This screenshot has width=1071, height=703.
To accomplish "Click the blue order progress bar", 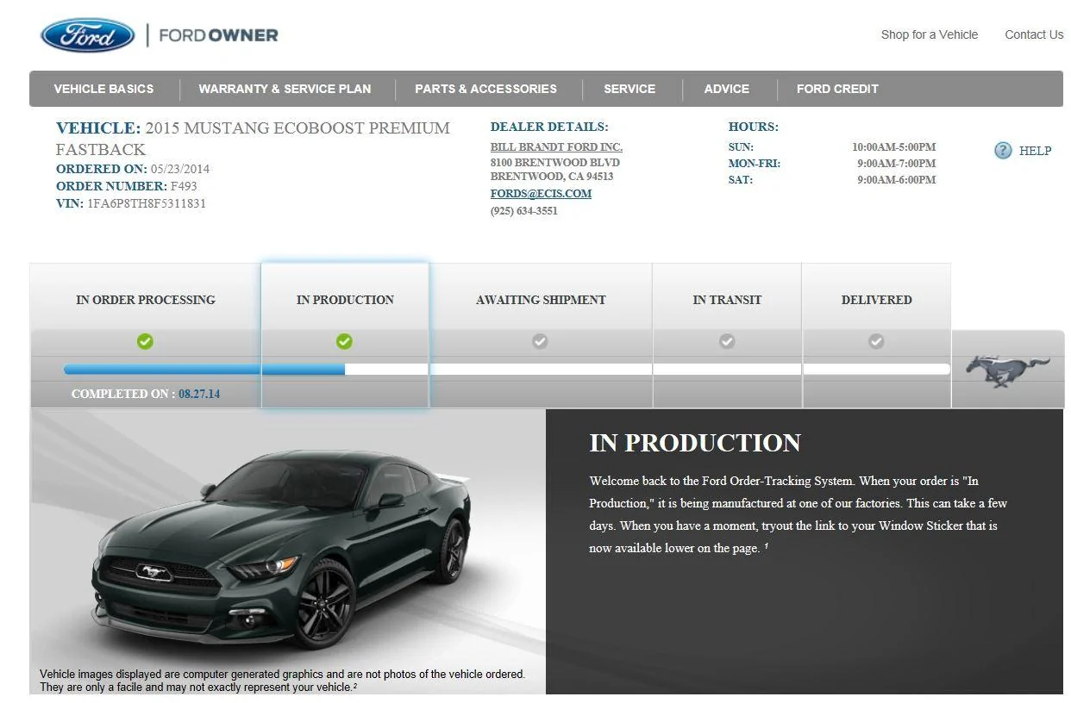I will point(204,370).
